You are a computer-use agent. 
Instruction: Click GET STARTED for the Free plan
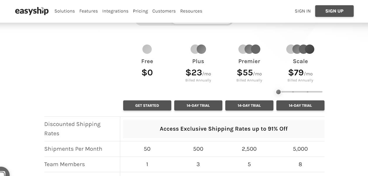147,105
